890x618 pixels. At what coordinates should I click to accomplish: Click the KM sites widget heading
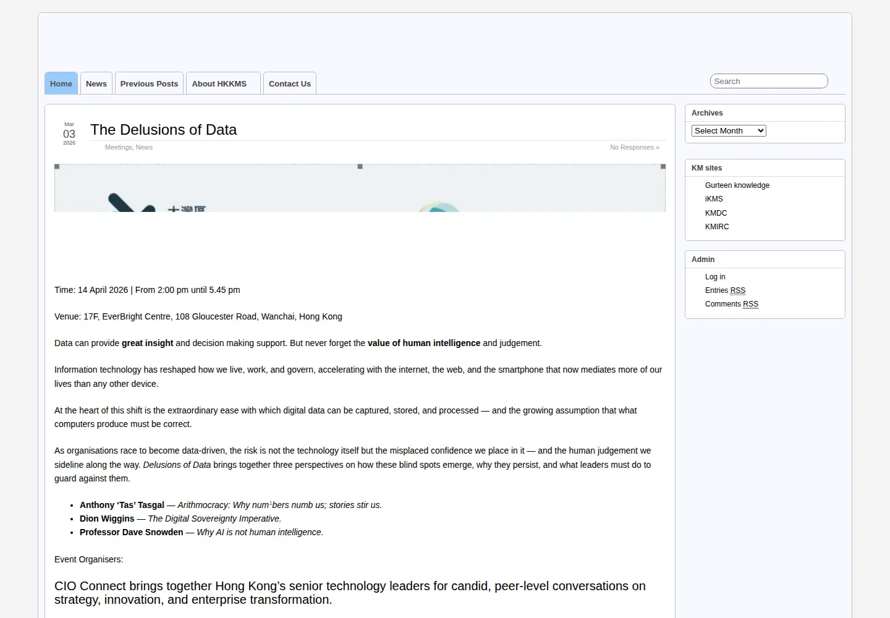tap(706, 168)
